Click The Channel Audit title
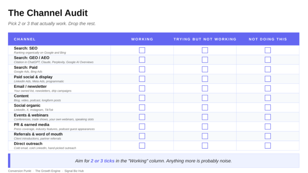Viewport: 308px width, 173px height. coord(48,13)
